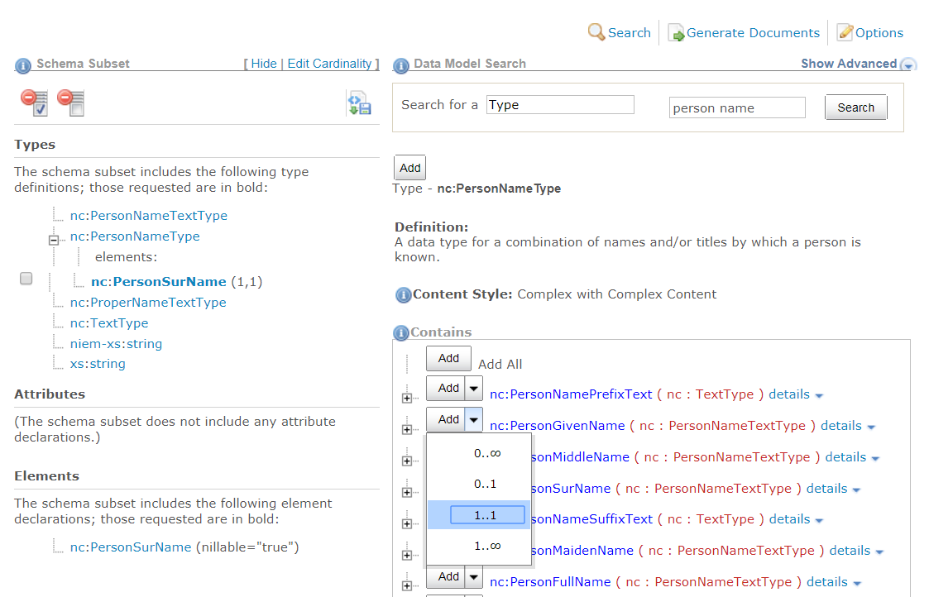Select the 1..1 cardinality option
Image resolution: width=929 pixels, height=597 pixels.
click(486, 515)
